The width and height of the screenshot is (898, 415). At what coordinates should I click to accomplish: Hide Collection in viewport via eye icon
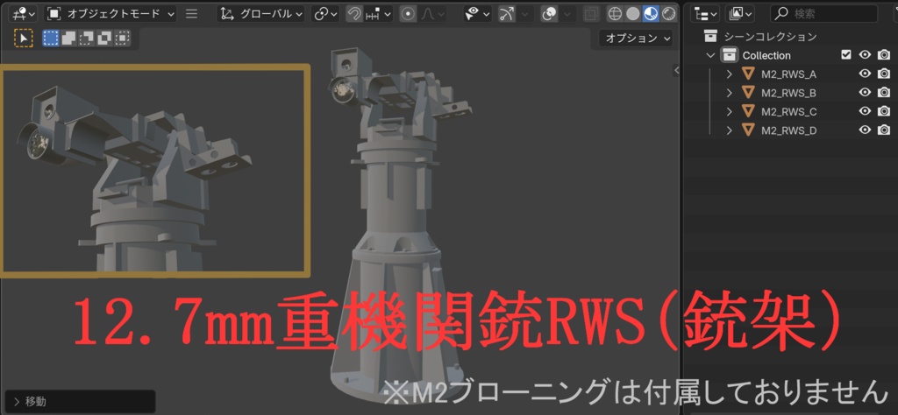click(865, 55)
